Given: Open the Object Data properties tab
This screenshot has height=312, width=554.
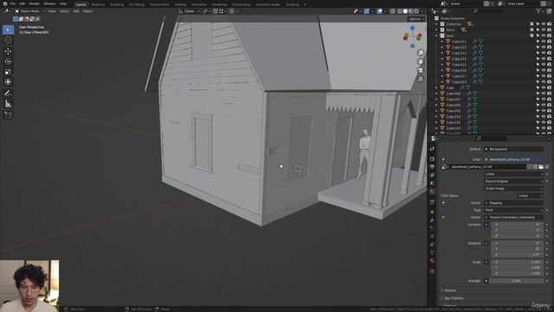Looking at the screenshot, I should pyautogui.click(x=432, y=252).
